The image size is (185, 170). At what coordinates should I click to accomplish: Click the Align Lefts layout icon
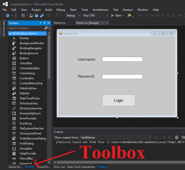click(147, 15)
